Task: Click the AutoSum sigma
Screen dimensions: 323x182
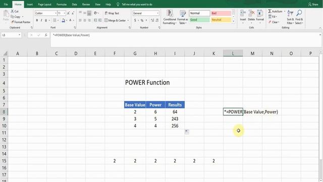Action: pyautogui.click(x=270, y=11)
